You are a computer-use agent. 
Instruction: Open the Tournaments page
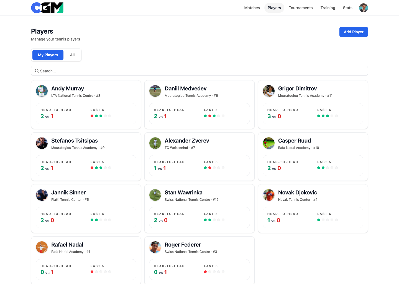tap(301, 8)
